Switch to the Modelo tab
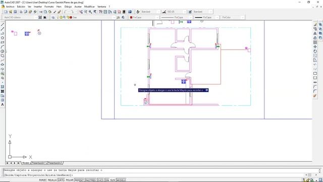Viewport: 323px width, 182px height. [26, 163]
